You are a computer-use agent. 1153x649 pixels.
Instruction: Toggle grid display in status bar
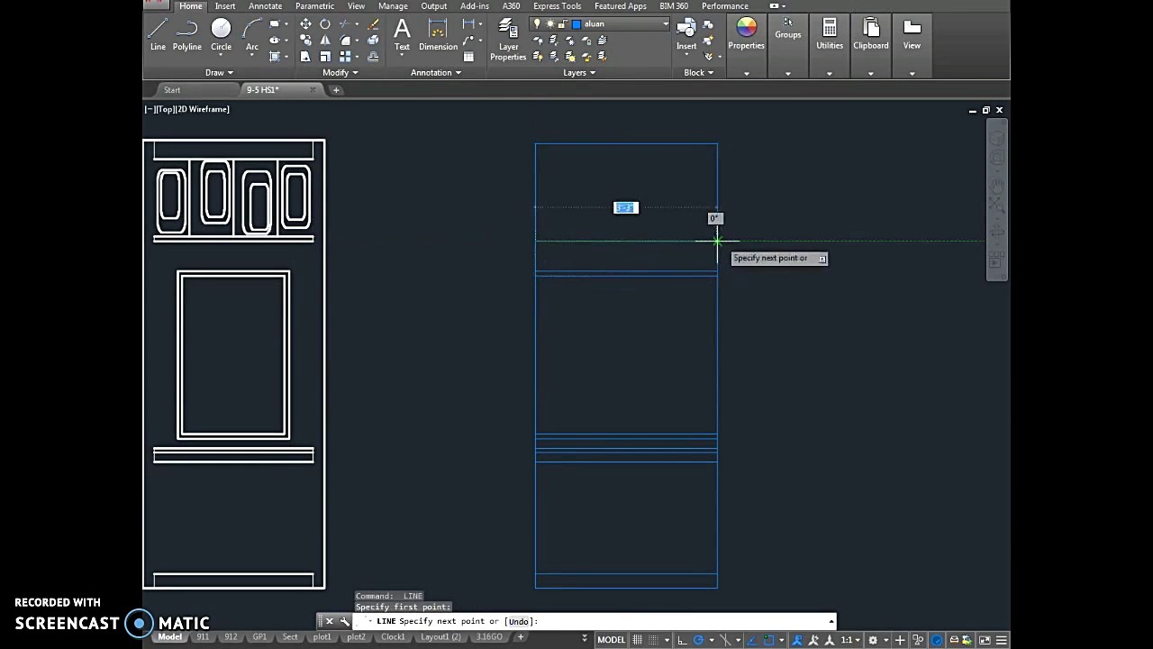click(x=637, y=640)
